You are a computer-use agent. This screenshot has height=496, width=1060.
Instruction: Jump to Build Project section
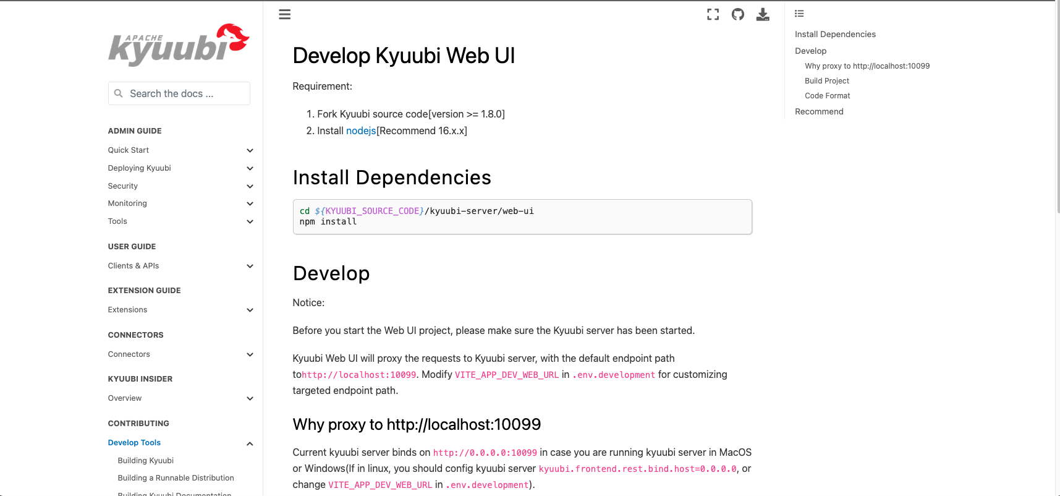click(x=827, y=81)
